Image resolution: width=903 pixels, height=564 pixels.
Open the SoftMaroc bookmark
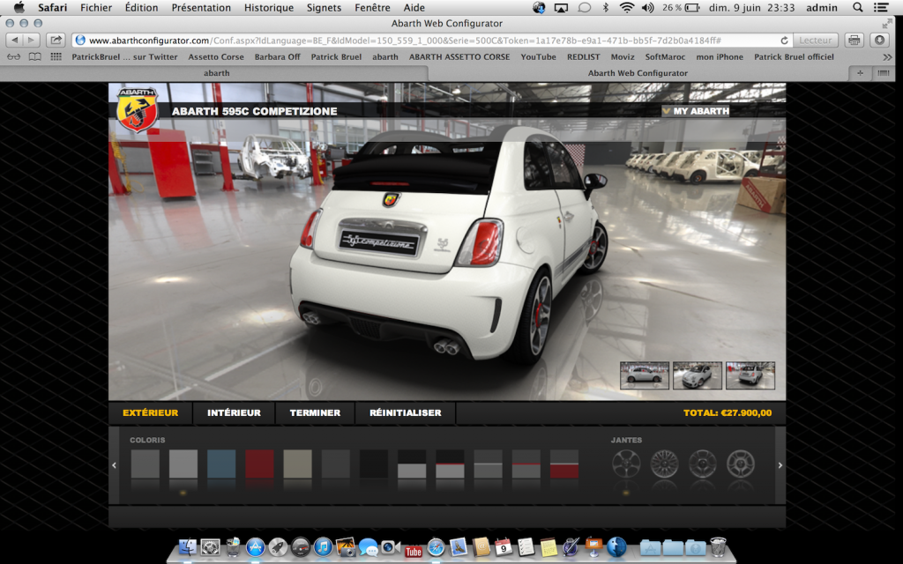(x=665, y=57)
